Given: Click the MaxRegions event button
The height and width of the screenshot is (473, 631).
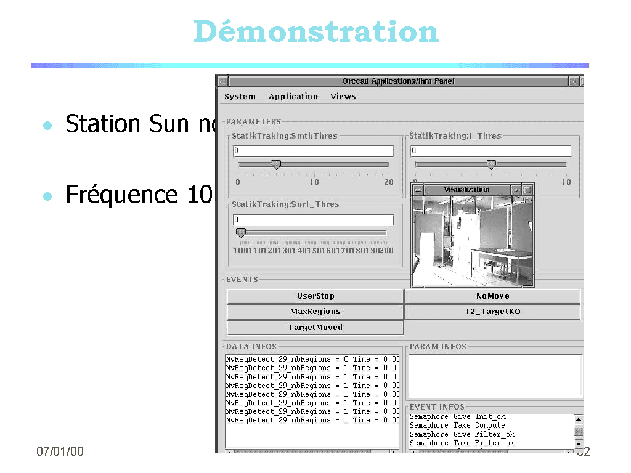Looking at the screenshot, I should click(315, 312).
